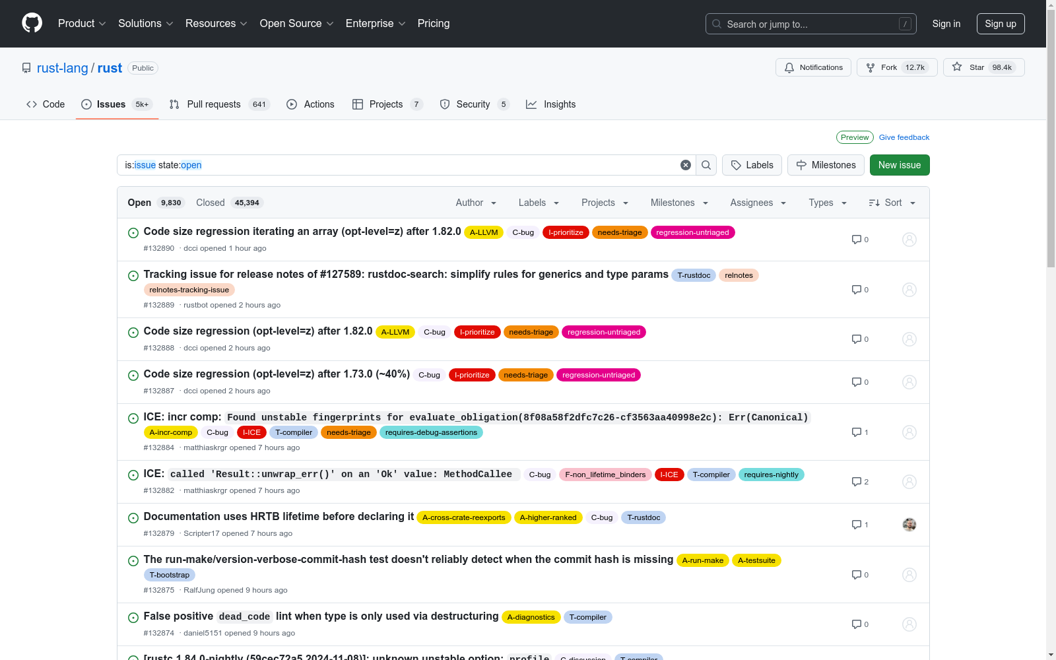Open comments for issue #132890
The image size is (1056, 660).
(x=860, y=240)
